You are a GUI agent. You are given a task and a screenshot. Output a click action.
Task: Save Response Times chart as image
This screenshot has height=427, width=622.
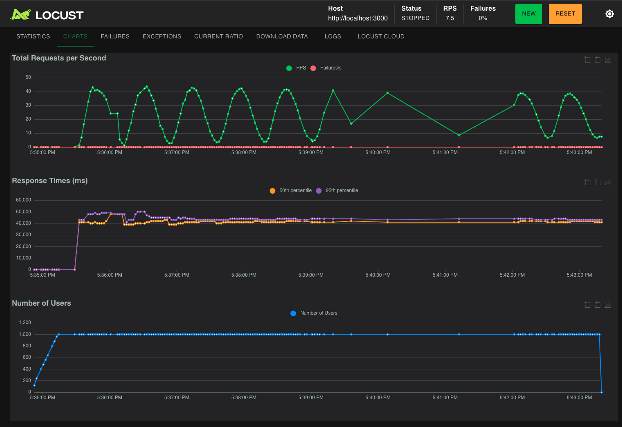pos(608,182)
